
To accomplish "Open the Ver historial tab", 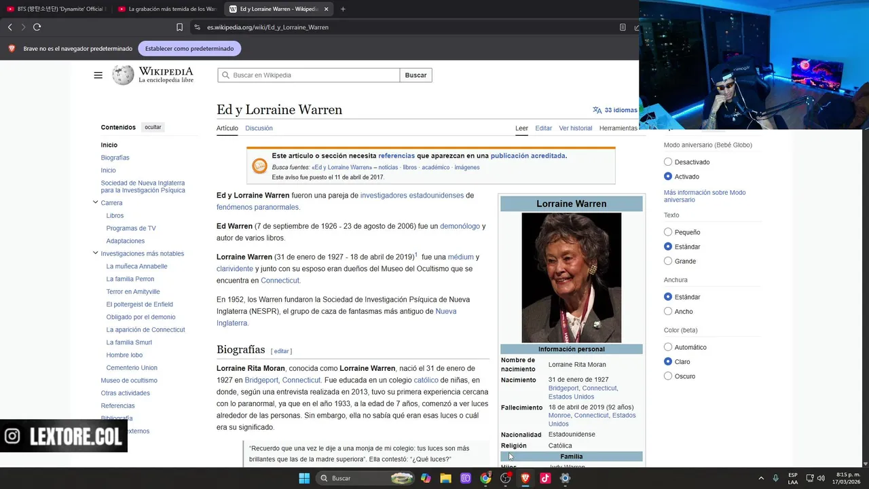I will click(576, 128).
